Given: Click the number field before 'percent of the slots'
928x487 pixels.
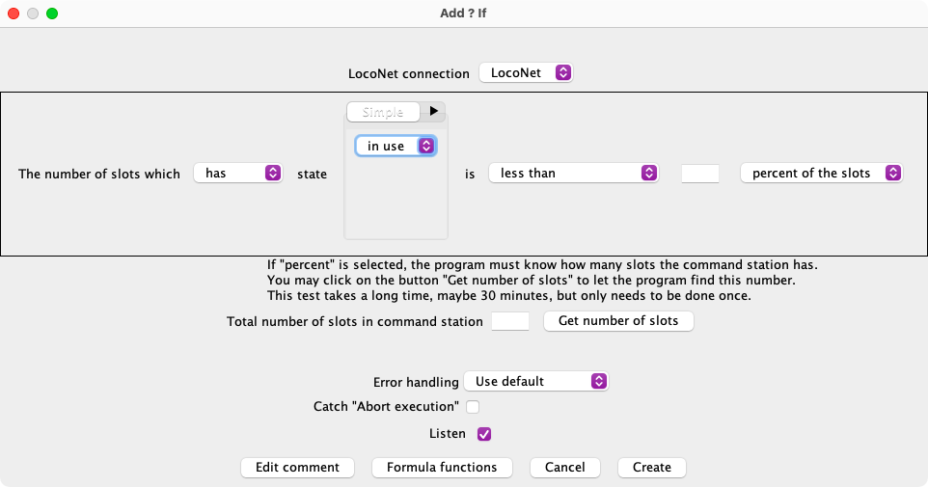Looking at the screenshot, I should (x=700, y=174).
